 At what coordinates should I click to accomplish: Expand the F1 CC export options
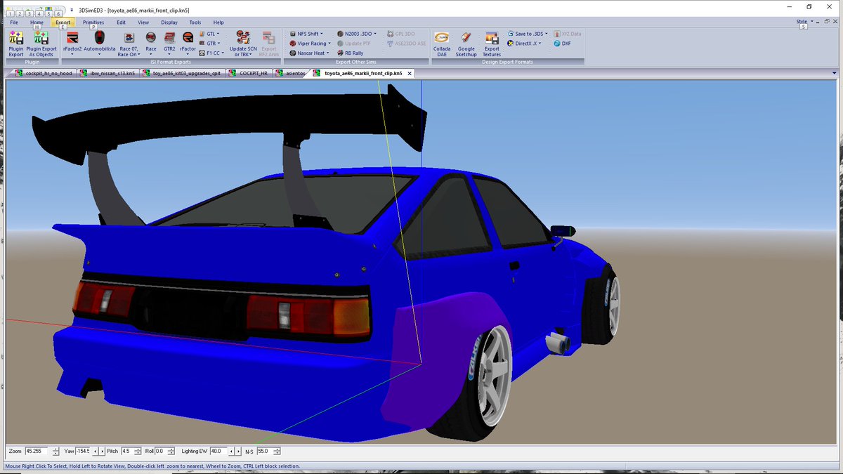(x=211, y=53)
